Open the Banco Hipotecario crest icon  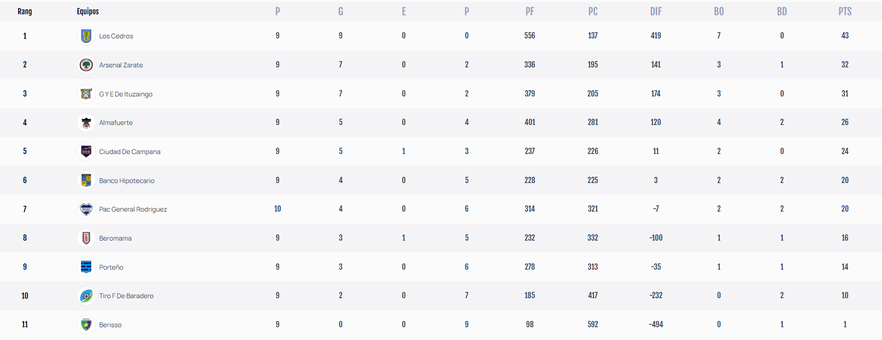[86, 181]
